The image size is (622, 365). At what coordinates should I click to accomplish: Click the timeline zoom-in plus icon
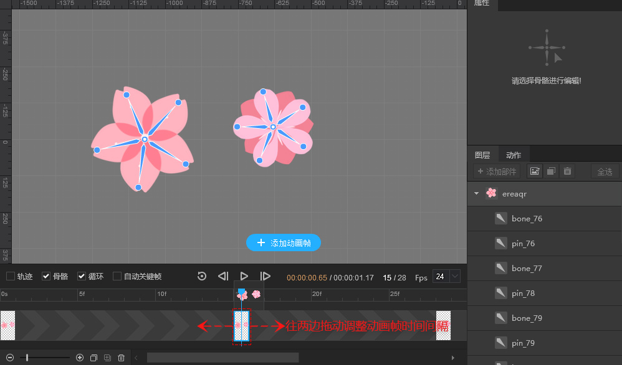tap(80, 358)
